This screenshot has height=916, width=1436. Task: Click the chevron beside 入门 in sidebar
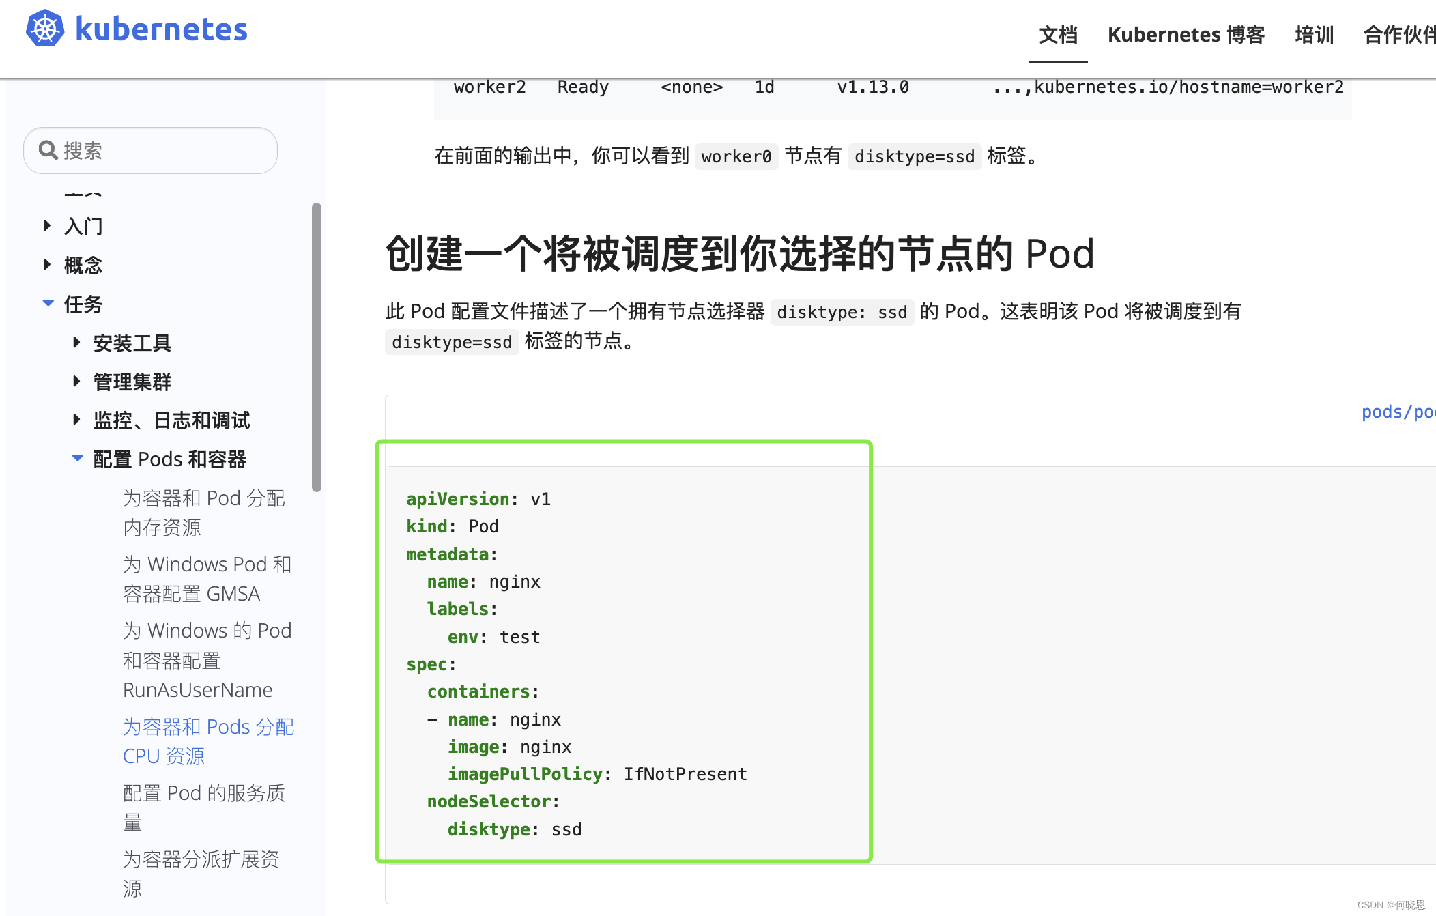pyautogui.click(x=46, y=225)
